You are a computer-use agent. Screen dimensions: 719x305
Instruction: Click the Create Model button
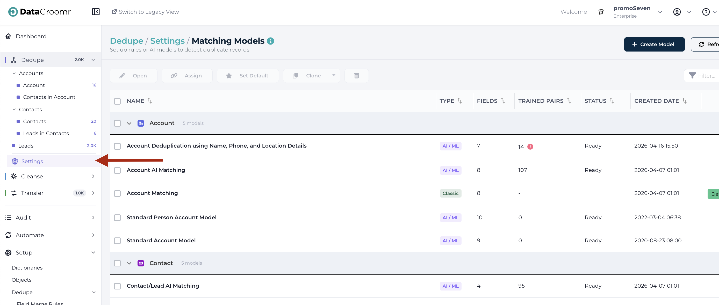pyautogui.click(x=654, y=44)
